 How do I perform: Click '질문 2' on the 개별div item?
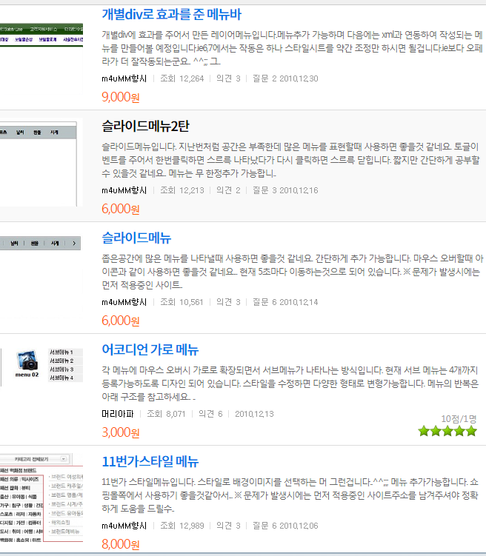(x=264, y=78)
